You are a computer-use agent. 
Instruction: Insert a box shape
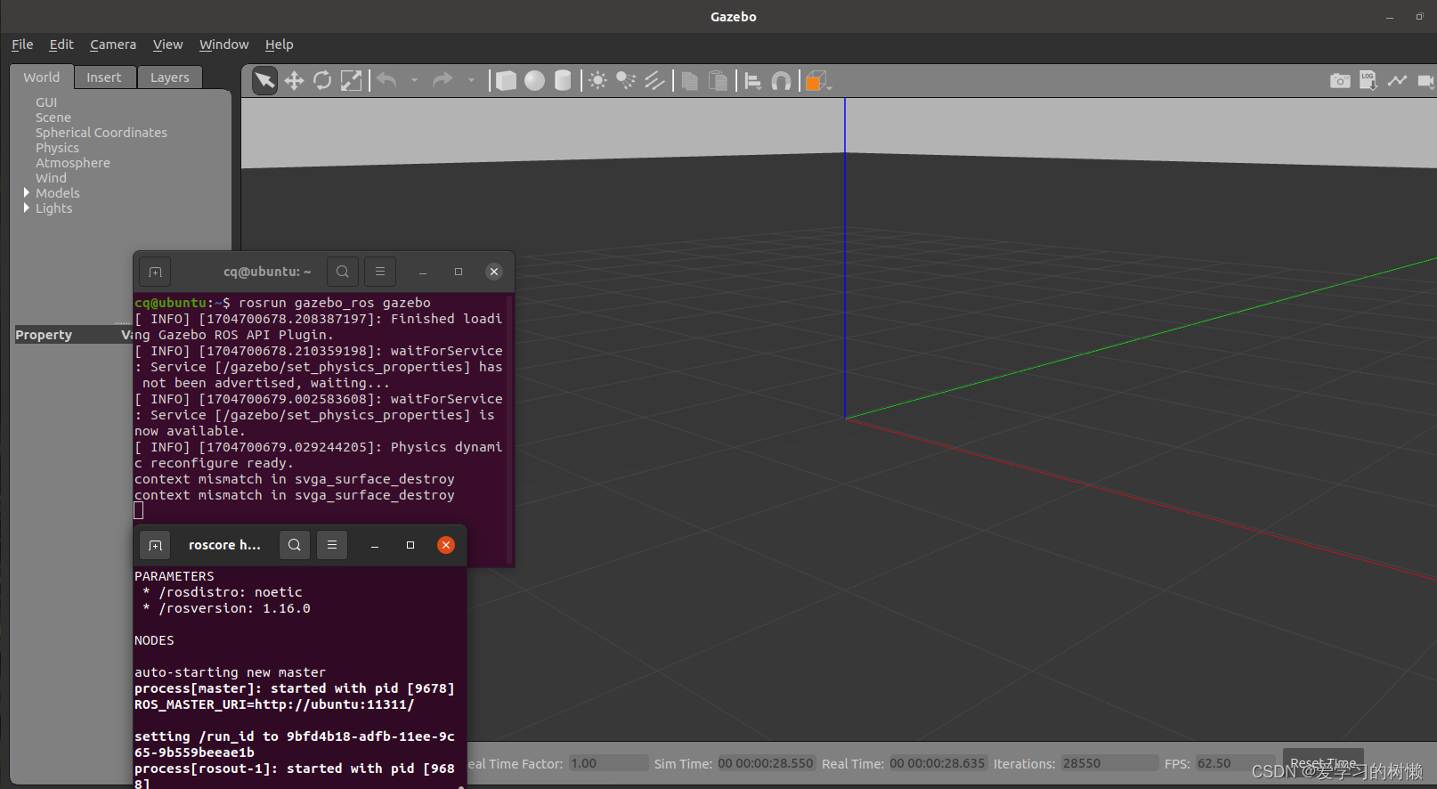[506, 81]
